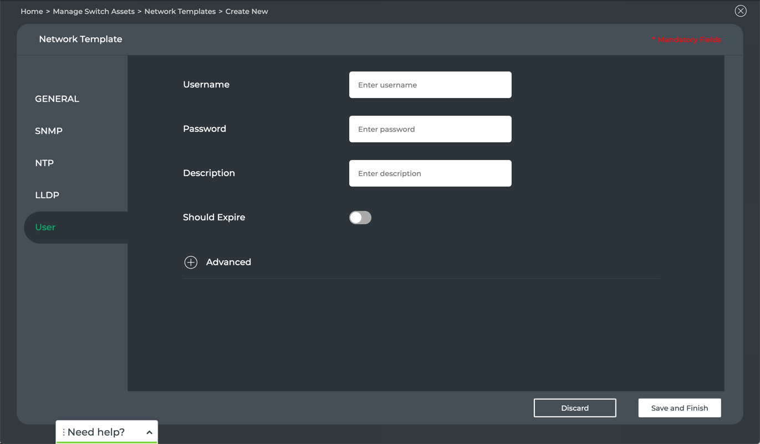This screenshot has height=444, width=760.
Task: Select the Enter description input box
Action: point(430,173)
